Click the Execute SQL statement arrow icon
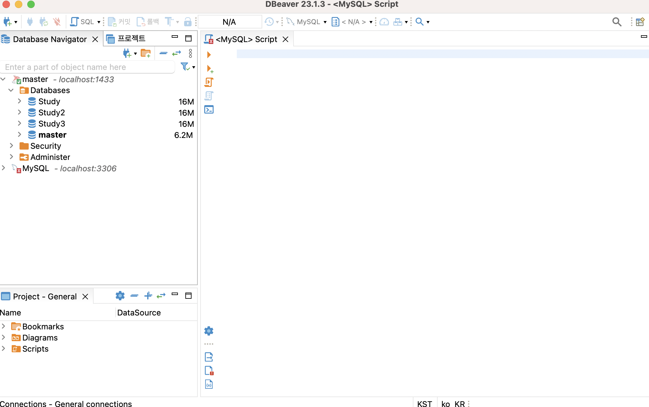Viewport: 649px width, 407px height. 209,55
